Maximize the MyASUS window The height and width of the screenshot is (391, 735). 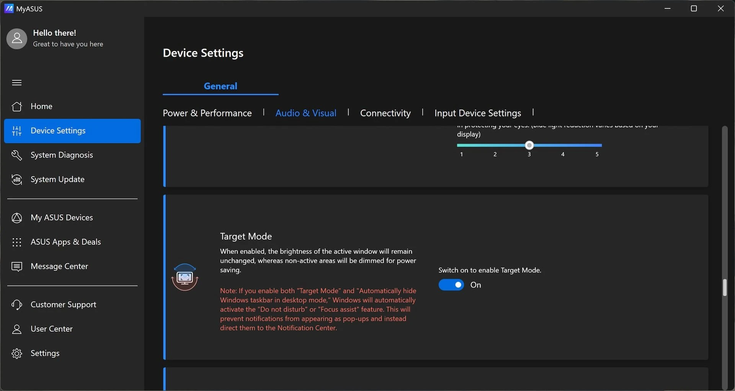(694, 8)
